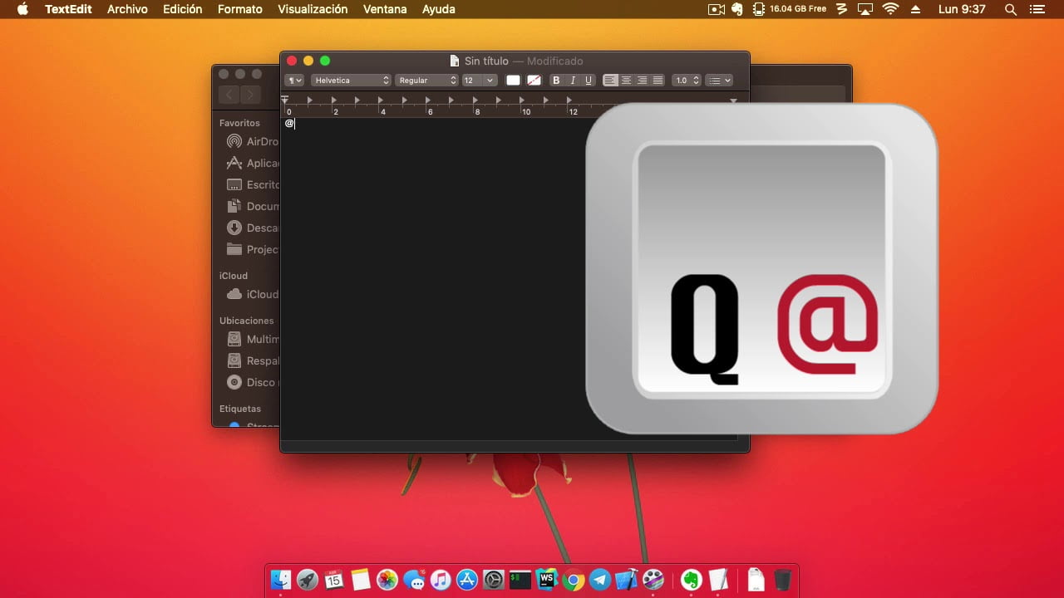Open Messages in the Dock

[x=414, y=579]
